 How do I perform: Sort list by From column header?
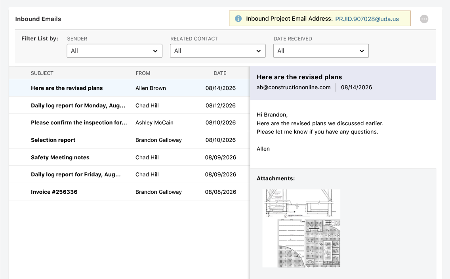(143, 73)
